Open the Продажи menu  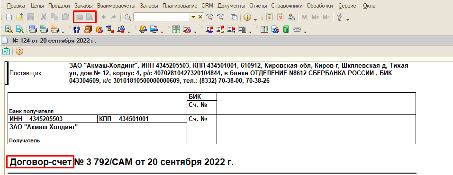coord(59,6)
